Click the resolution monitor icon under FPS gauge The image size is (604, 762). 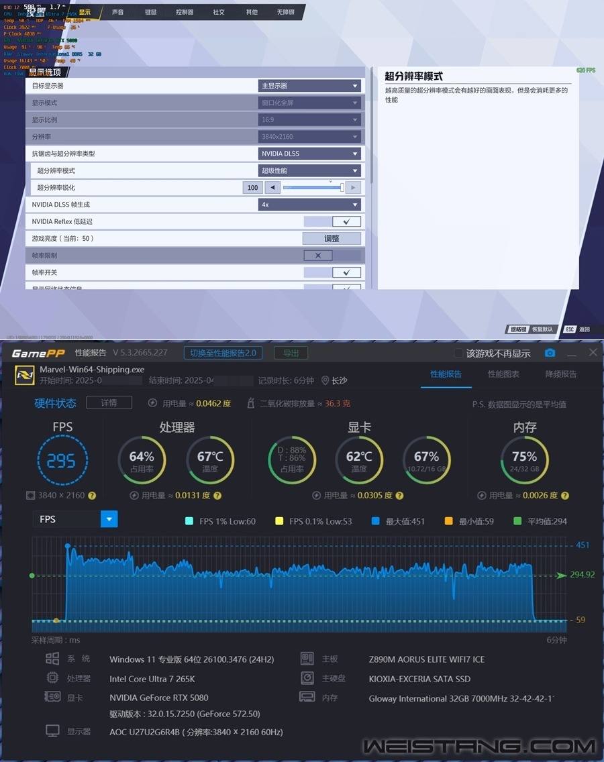[x=31, y=496]
